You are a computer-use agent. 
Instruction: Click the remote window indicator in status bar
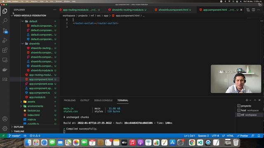point(3,136)
